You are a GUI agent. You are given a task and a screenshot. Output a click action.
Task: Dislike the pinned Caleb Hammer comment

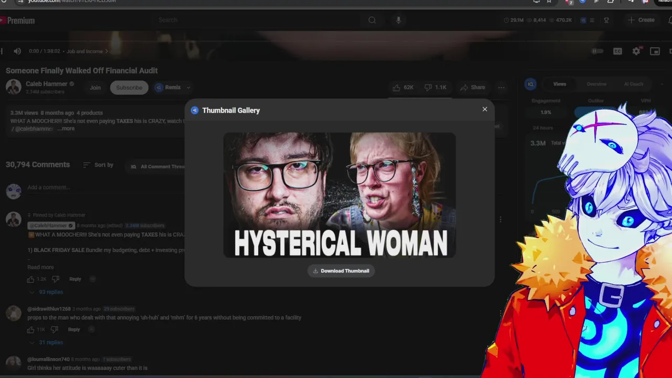[x=55, y=279]
